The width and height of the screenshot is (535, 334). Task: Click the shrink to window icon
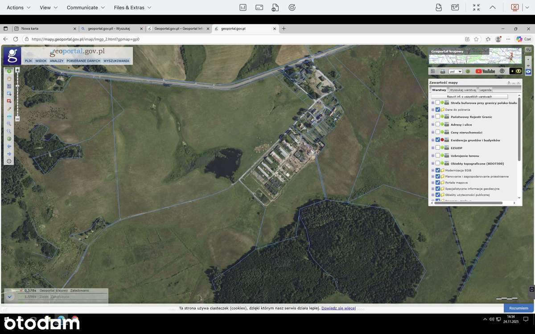click(476, 7)
